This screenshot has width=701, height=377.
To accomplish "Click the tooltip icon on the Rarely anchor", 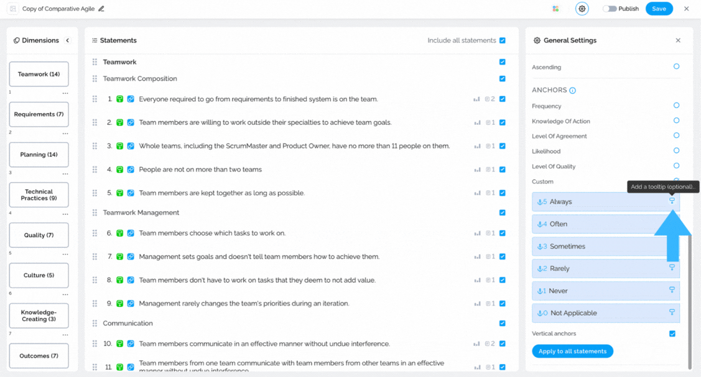I will (672, 268).
